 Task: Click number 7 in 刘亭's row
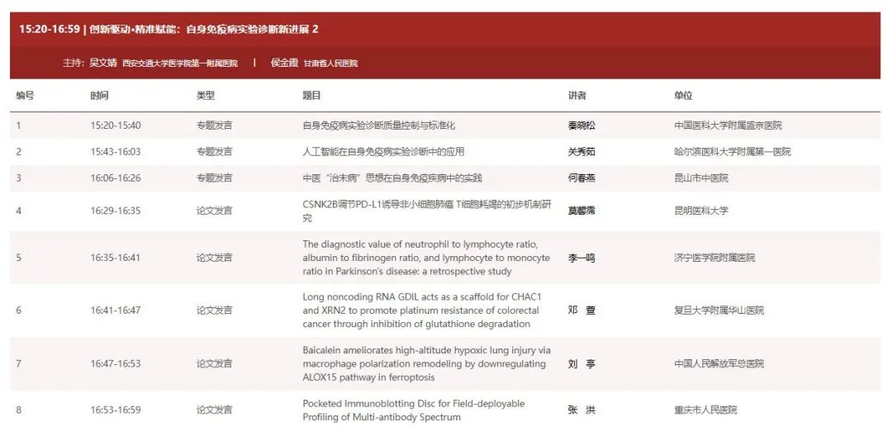coord(19,363)
